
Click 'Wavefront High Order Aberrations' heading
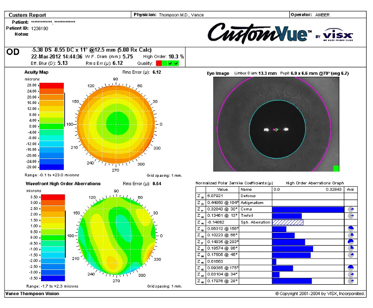63,184
